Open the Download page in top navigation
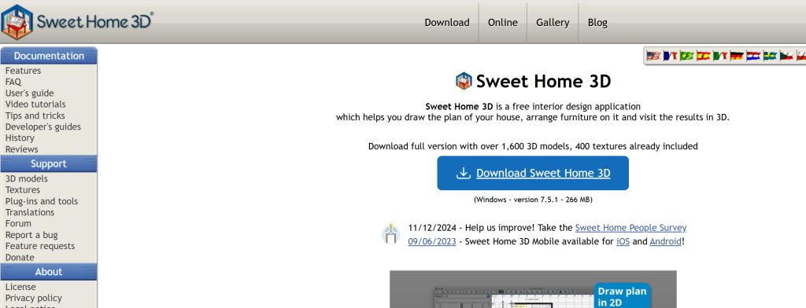 point(447,23)
